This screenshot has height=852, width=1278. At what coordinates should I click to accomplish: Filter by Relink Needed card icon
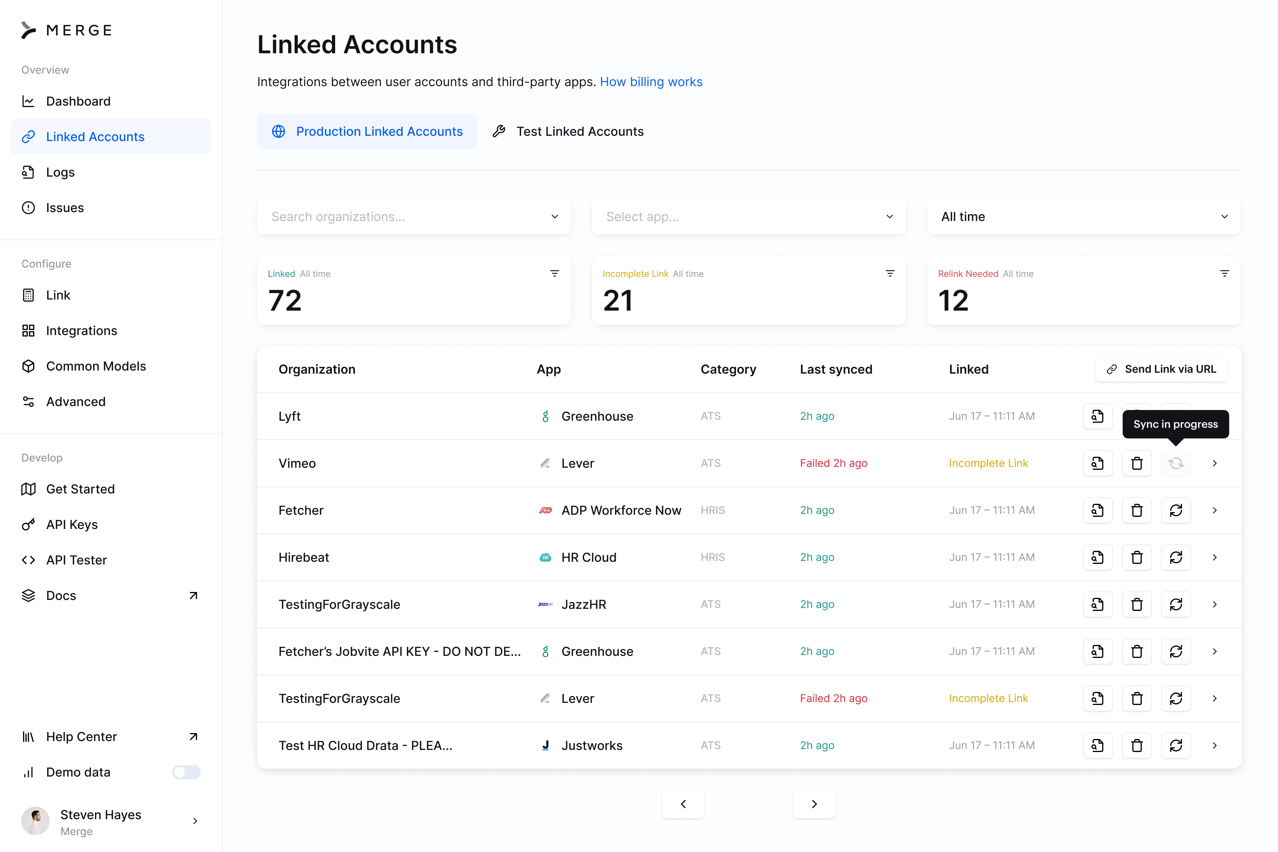point(1224,273)
